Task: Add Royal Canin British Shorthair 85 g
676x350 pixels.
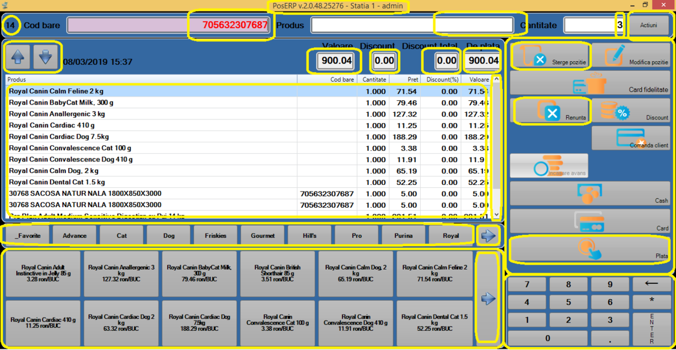Action: pyautogui.click(x=277, y=274)
